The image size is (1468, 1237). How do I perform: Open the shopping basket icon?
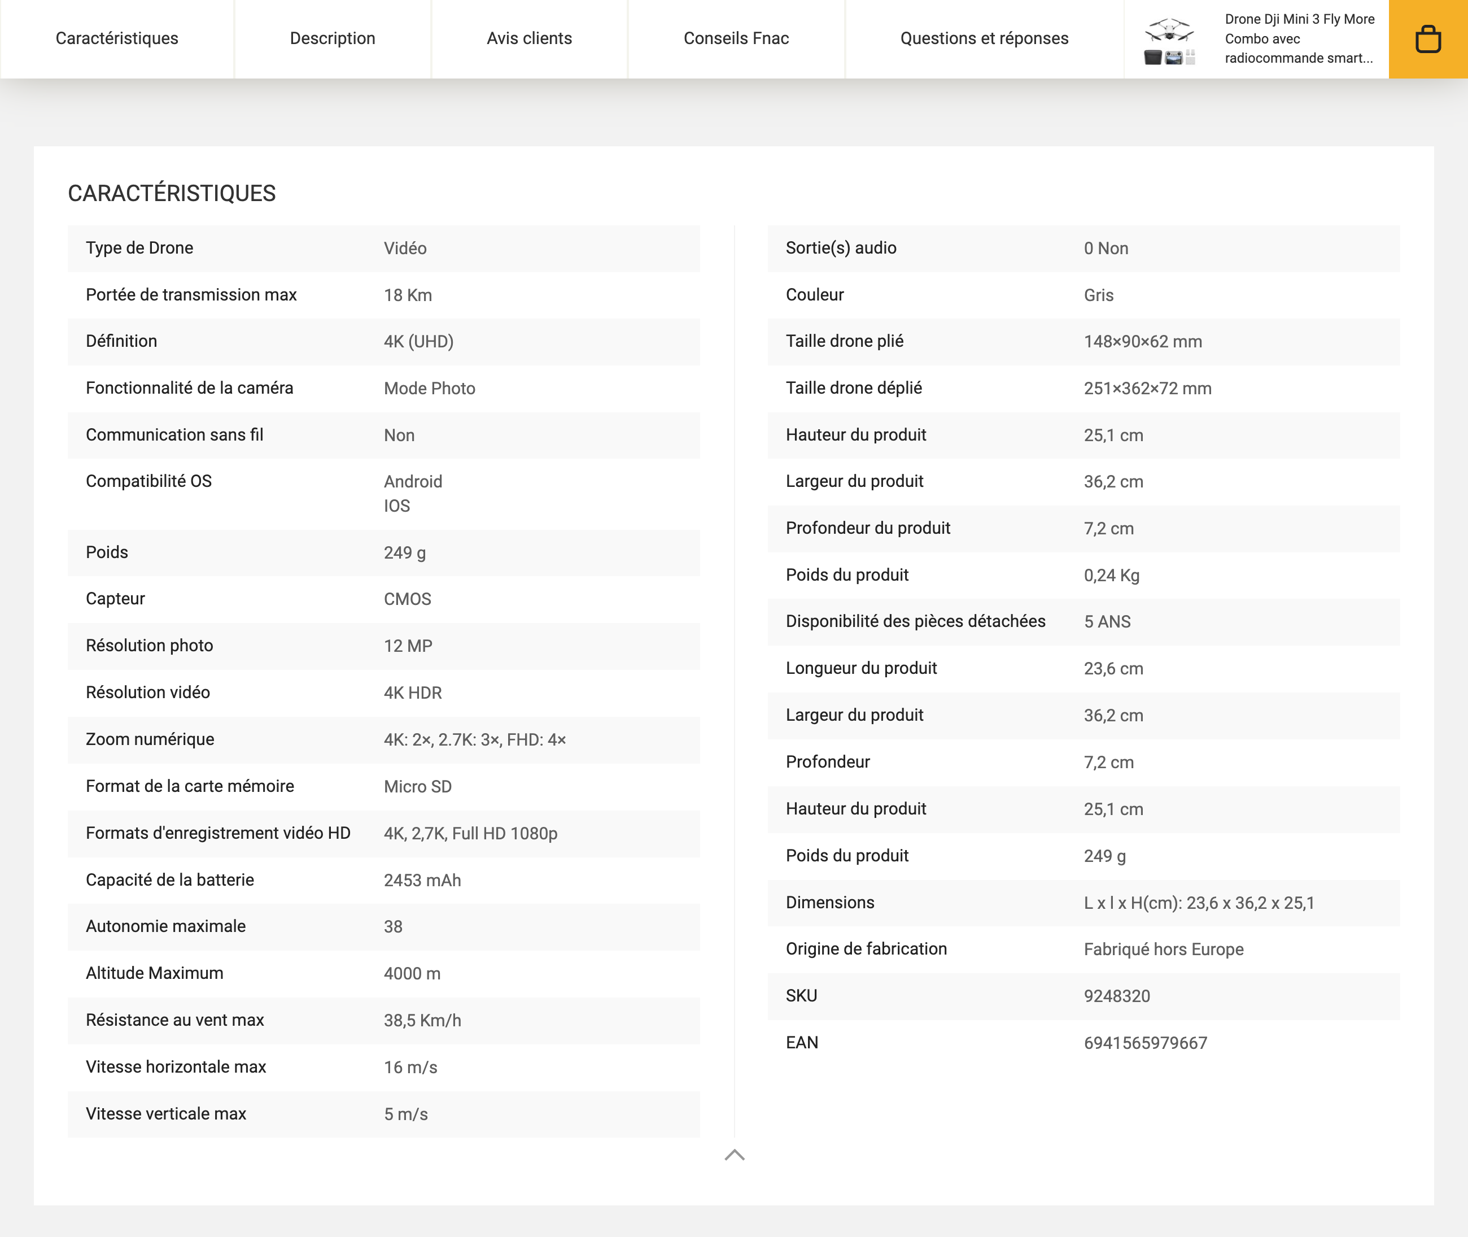click(1428, 38)
